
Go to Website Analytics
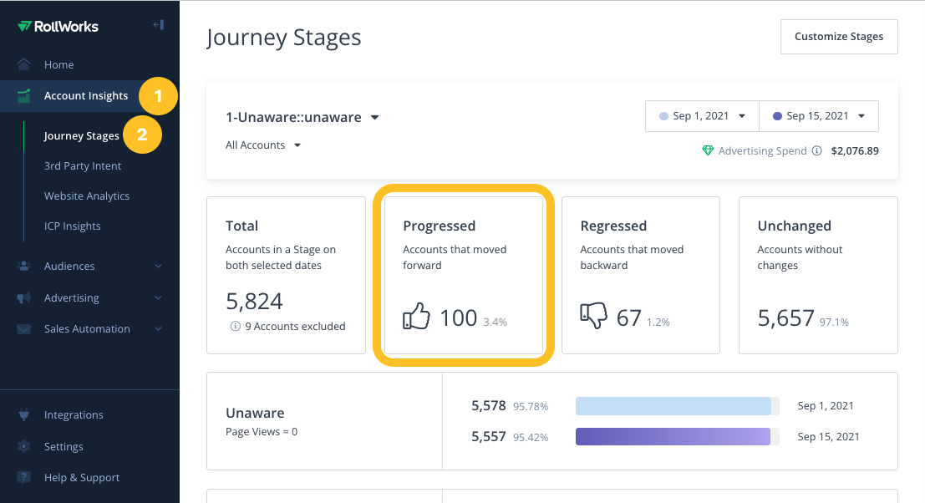click(87, 196)
